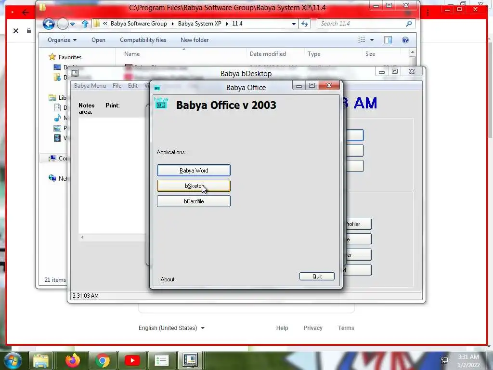Toggle the Explorer preview pane
Image resolution: width=493 pixels, height=370 pixels.
pyautogui.click(x=388, y=40)
